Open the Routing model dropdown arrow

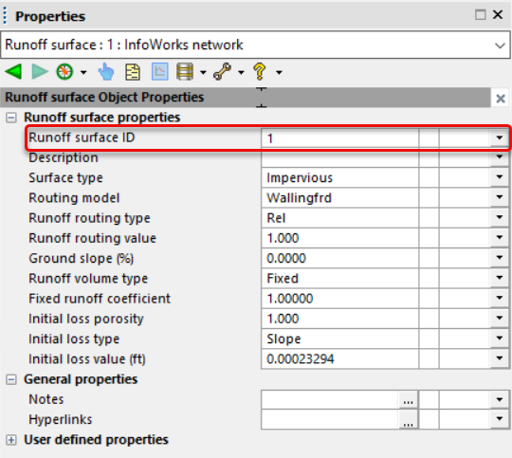(x=500, y=197)
